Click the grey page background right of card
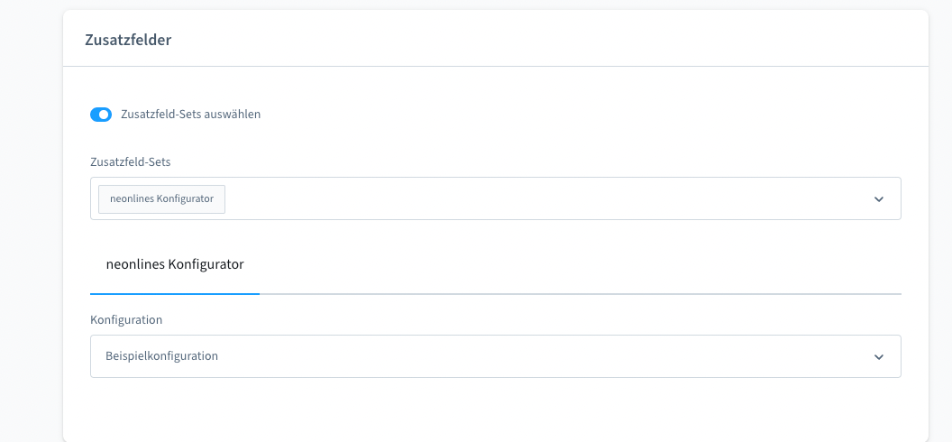This screenshot has height=442, width=952. pos(940,226)
